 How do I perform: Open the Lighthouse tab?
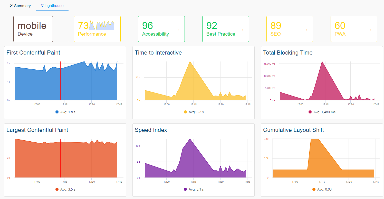[52, 5]
